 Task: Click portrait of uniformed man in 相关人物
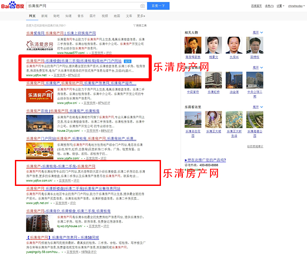click(254, 45)
